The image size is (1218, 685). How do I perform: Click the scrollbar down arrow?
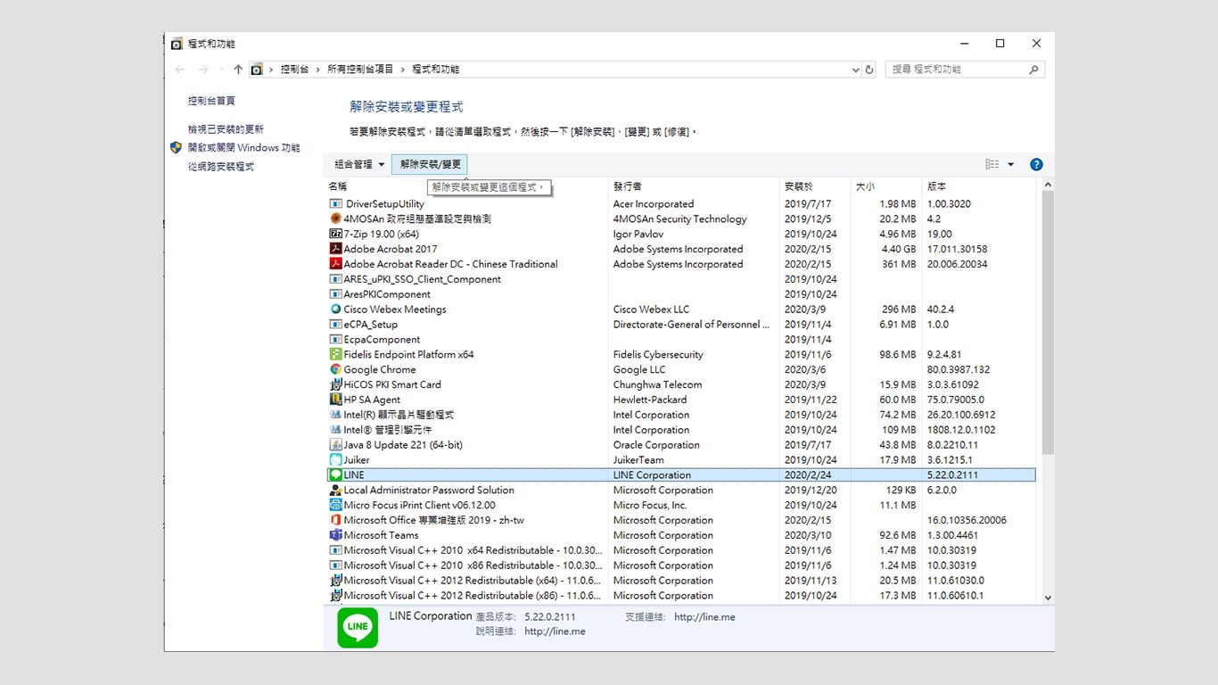1048,598
